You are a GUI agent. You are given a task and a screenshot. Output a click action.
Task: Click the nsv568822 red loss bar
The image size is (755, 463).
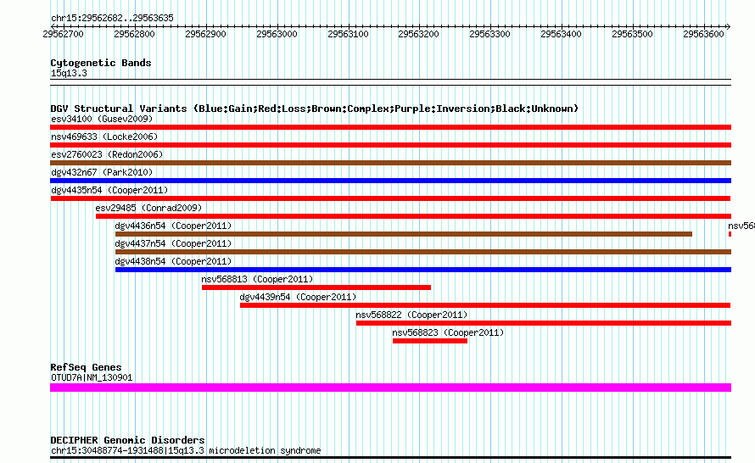pos(544,323)
